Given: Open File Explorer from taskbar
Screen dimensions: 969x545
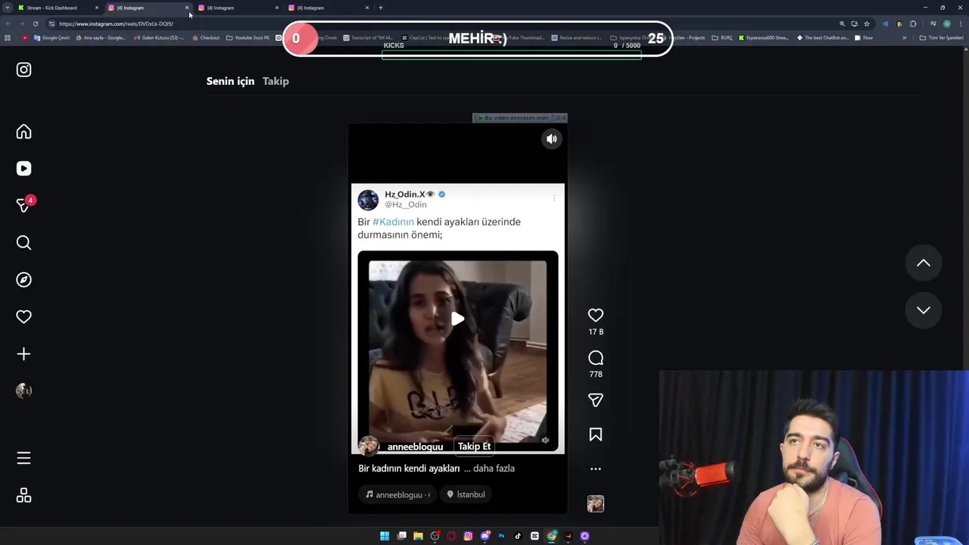Looking at the screenshot, I should coord(418,536).
